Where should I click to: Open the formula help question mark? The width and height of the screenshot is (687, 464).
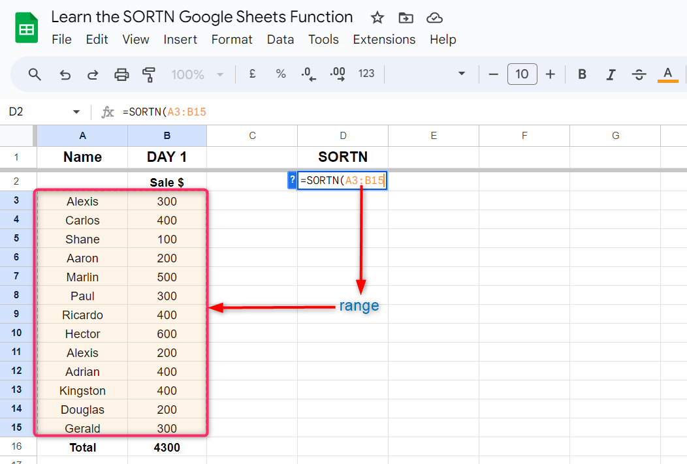293,180
